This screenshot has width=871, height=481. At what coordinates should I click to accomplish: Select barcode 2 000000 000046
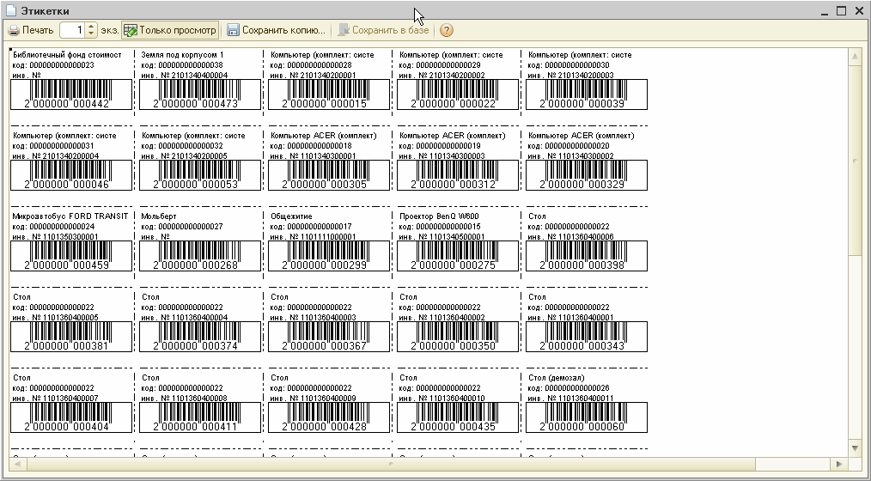tap(71, 175)
